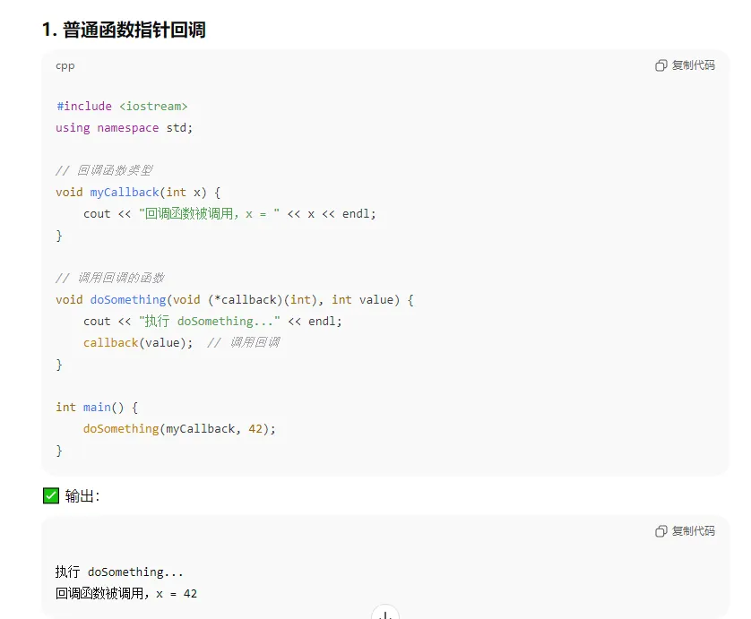
Task: Copy the cpp code block via 复制代码
Action: (685, 65)
